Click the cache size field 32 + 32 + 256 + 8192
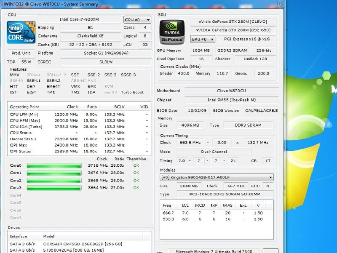The width and height of the screenshot is (337, 253). [x=90, y=45]
